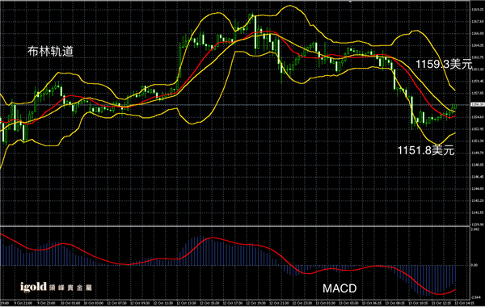Image resolution: width=485 pixels, height=307 pixels.
Task: Click the 領峰貴金屬 text beside the logo
Action: (70, 288)
